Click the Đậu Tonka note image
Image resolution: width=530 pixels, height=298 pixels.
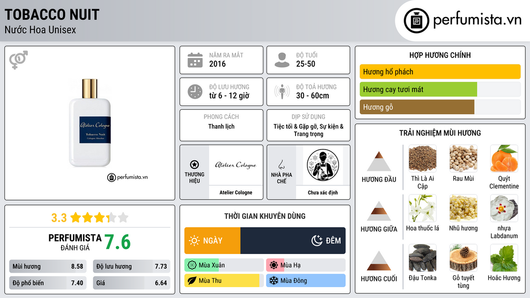point(422,258)
